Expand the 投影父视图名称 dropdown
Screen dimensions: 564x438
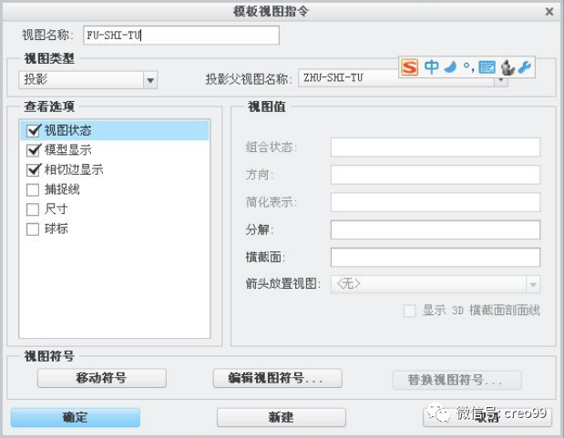click(x=500, y=80)
